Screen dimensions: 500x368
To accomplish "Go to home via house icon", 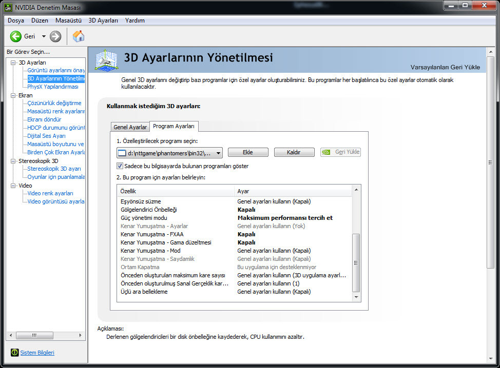I will [79, 36].
